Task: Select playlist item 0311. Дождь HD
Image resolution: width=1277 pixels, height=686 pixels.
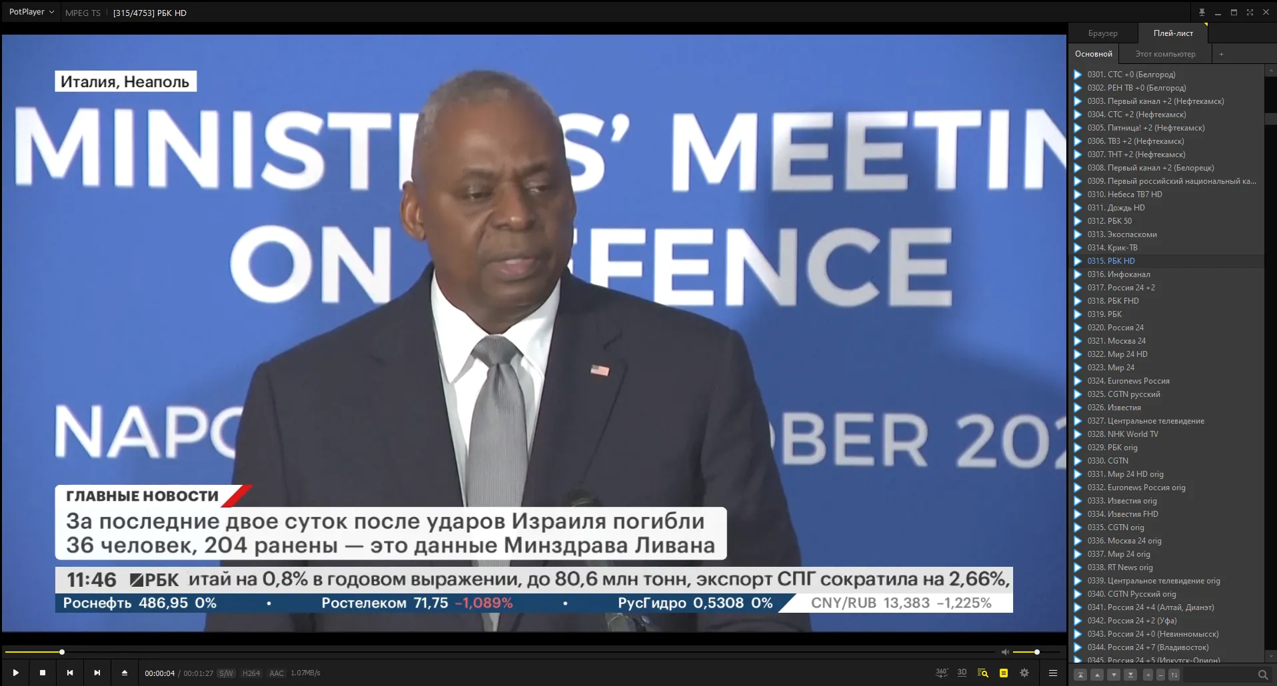Action: tap(1166, 208)
